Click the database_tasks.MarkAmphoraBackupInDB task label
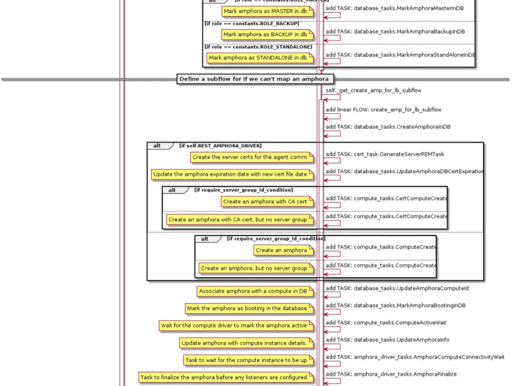The height and width of the screenshot is (386, 514). coord(395,32)
